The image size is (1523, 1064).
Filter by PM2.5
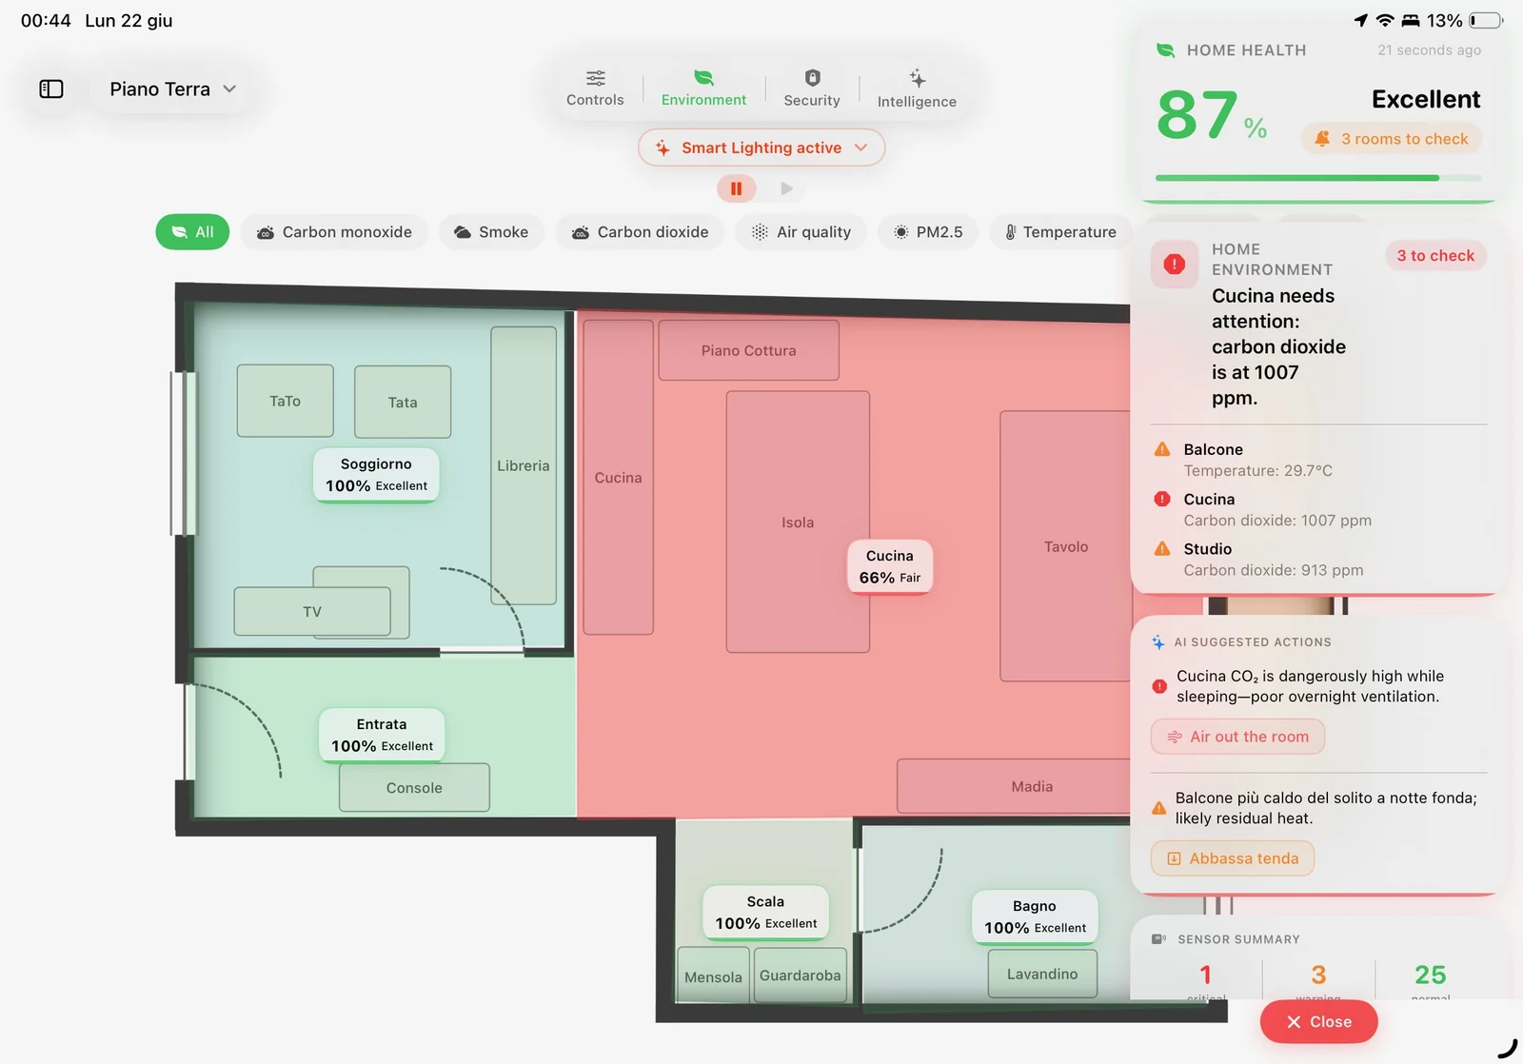[928, 231]
